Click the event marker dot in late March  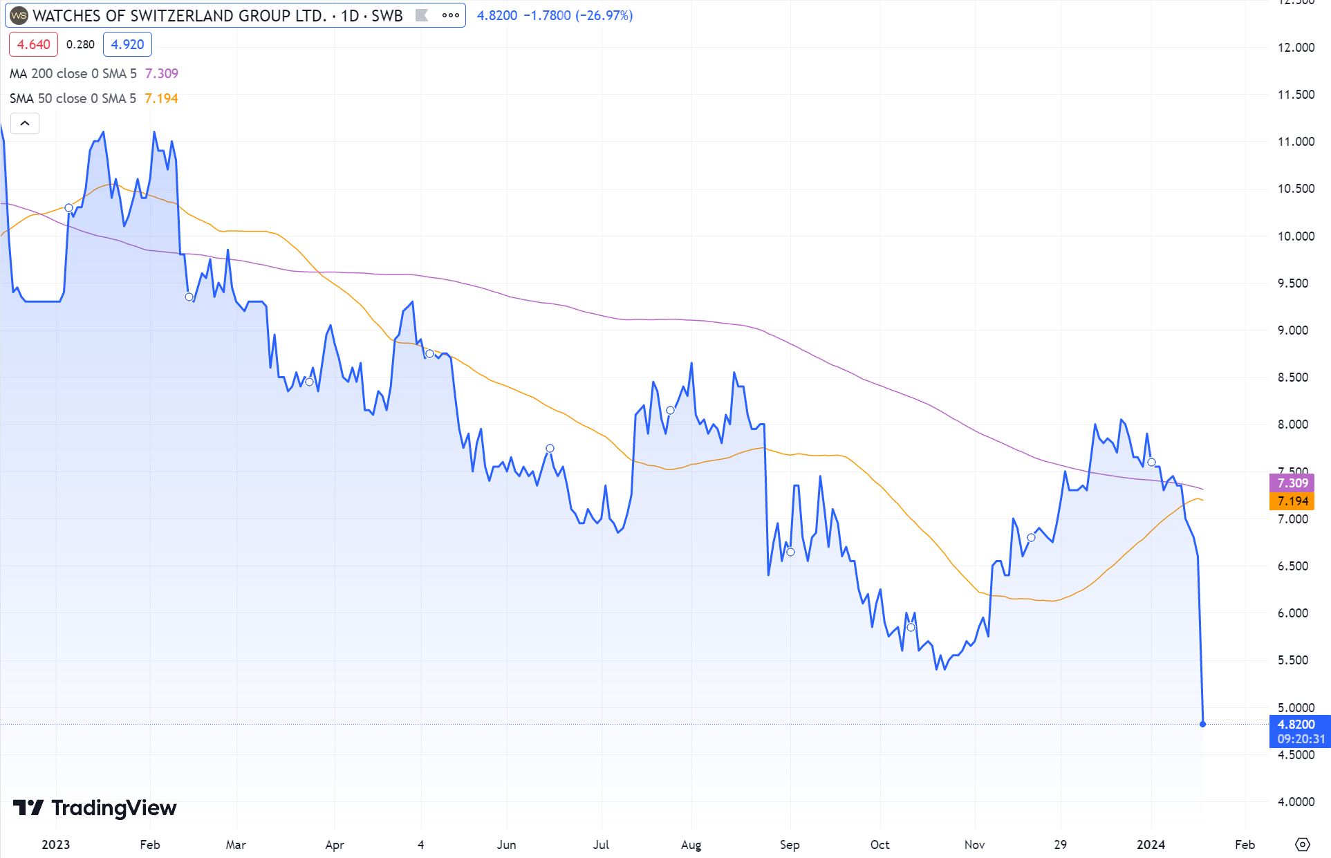[x=309, y=382]
